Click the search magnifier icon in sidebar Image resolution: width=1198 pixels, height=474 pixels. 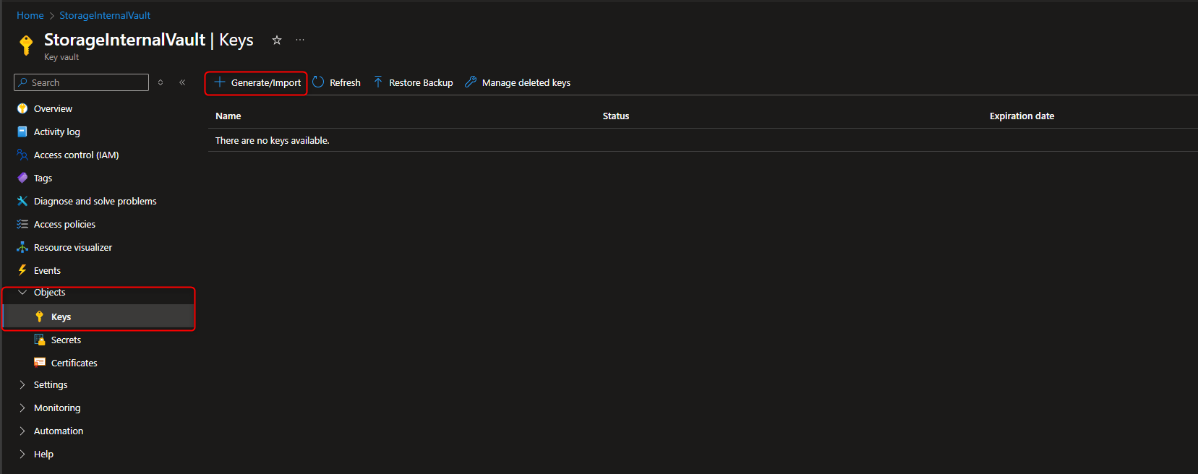tap(23, 82)
